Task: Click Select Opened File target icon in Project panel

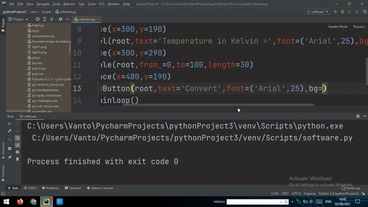Action: [37, 19]
